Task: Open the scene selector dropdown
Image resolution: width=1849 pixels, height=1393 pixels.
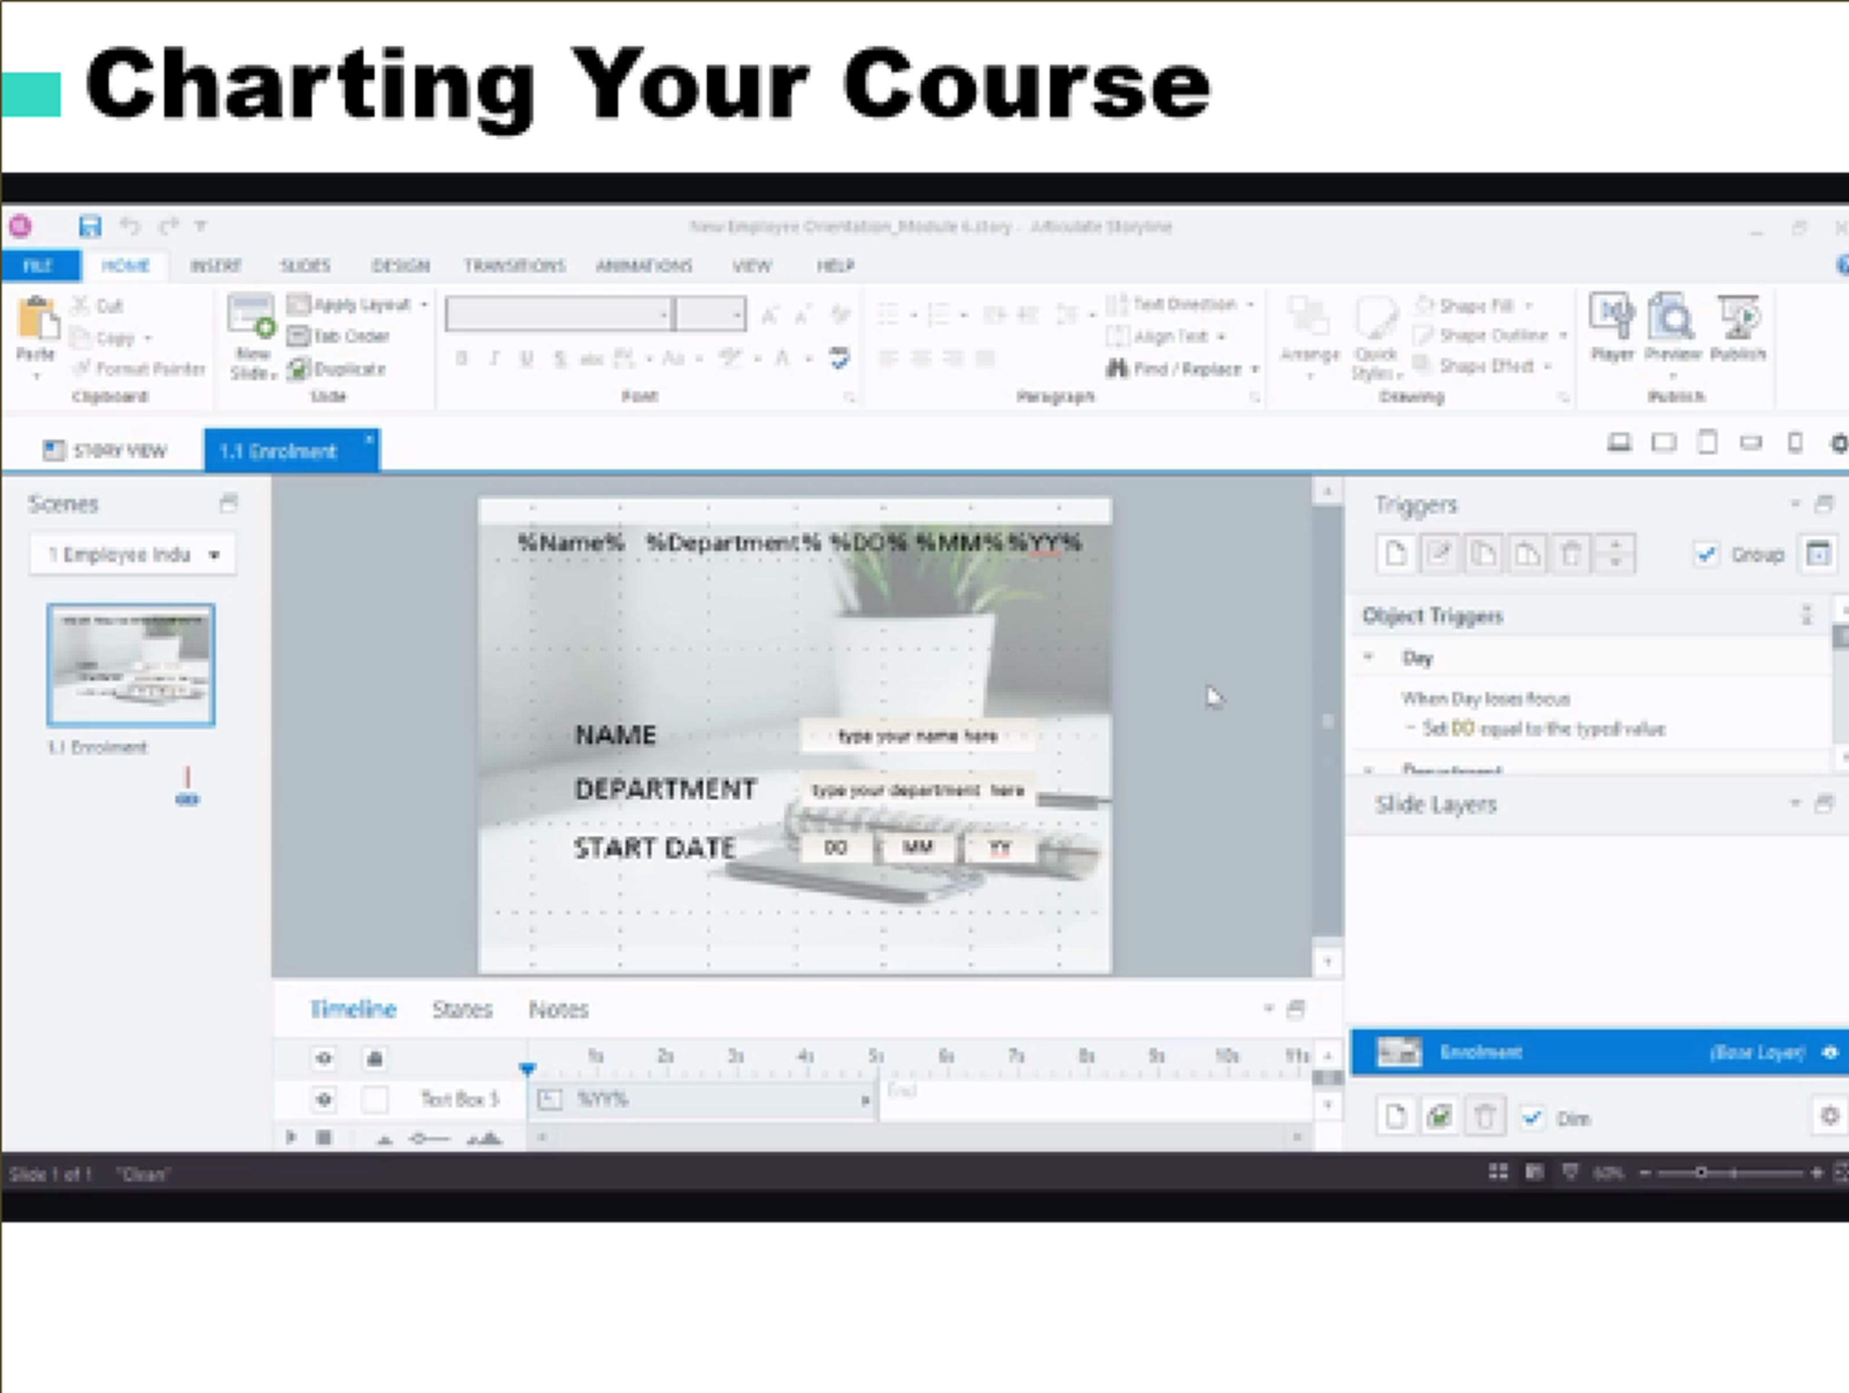Action: [x=133, y=555]
